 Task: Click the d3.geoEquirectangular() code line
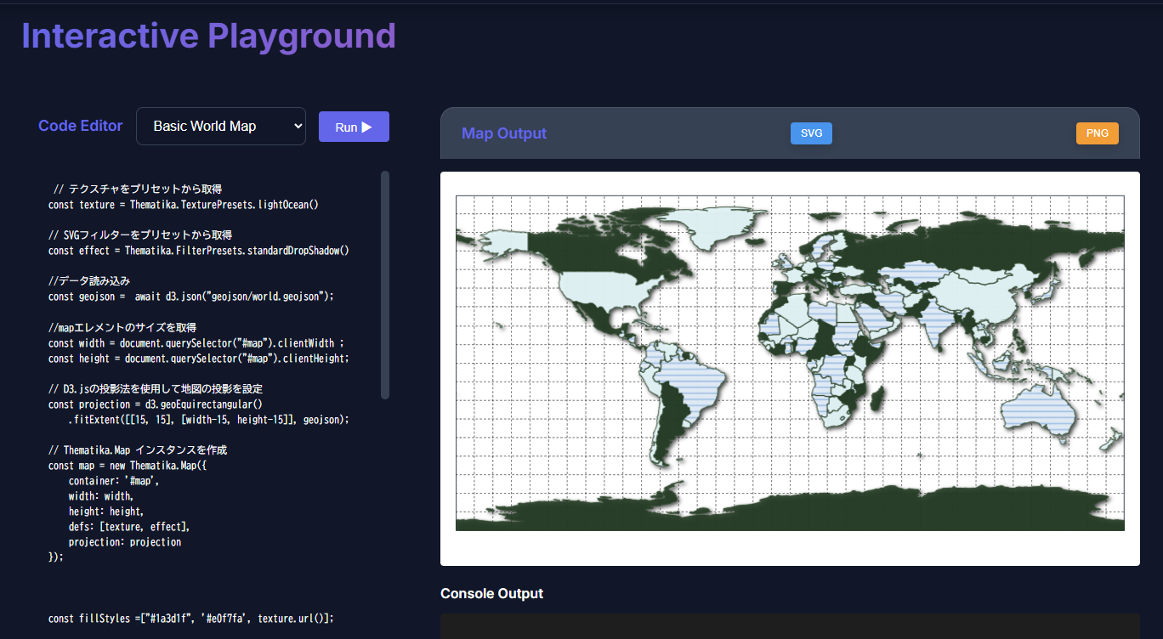click(156, 404)
